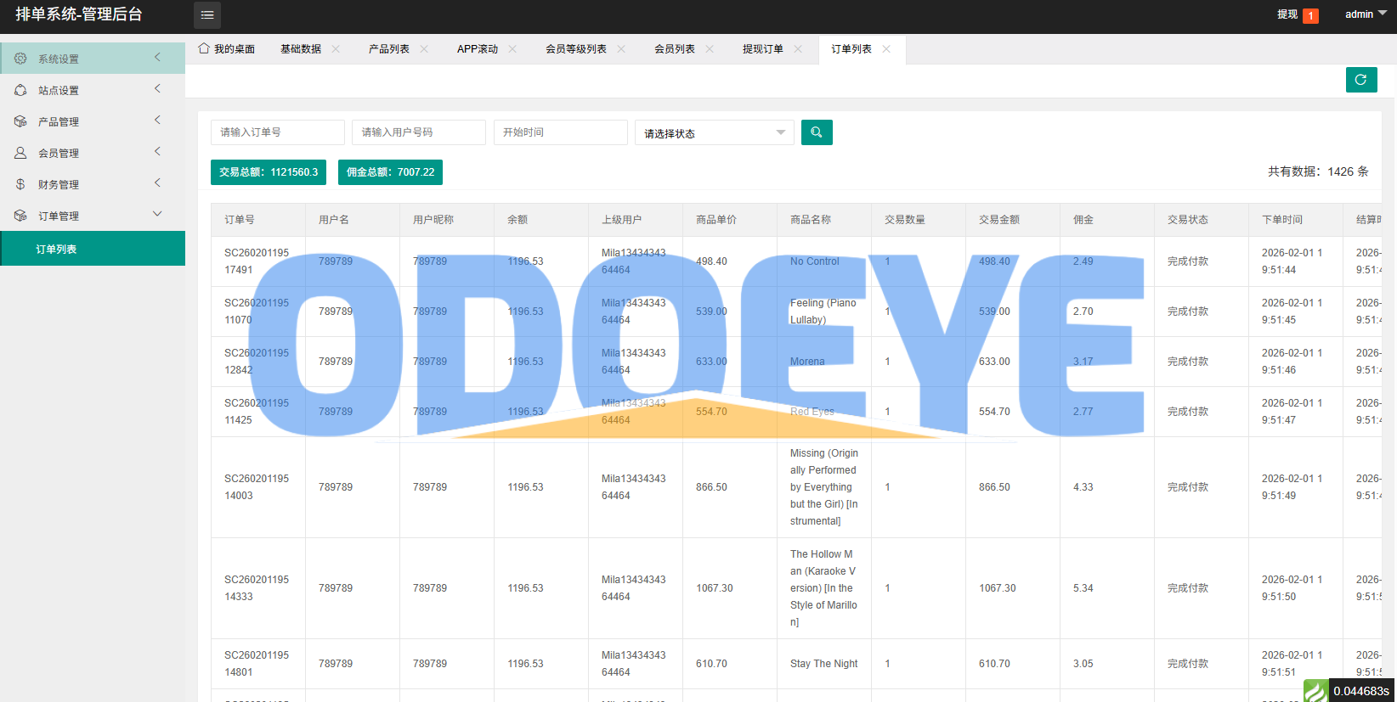Open the 请选择状态 status dropdown
The height and width of the screenshot is (702, 1397).
tap(714, 133)
